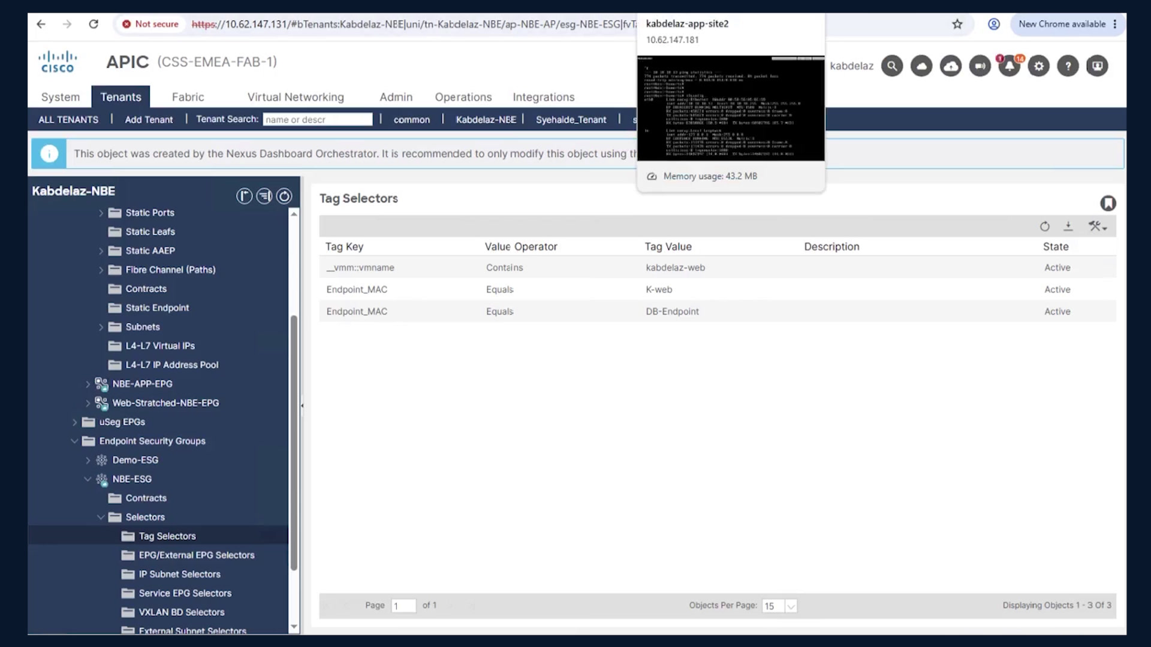This screenshot has height=647, width=1151.
Task: Click the second tree-view icon in navigation header
Action: coord(264,196)
